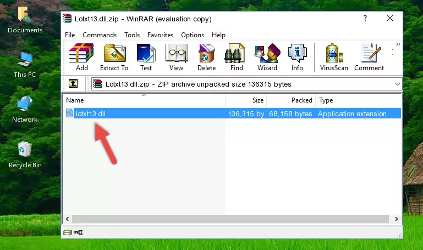Click the horizontal scrollbar left arrow
This screenshot has height=250, width=423.
click(x=67, y=219)
